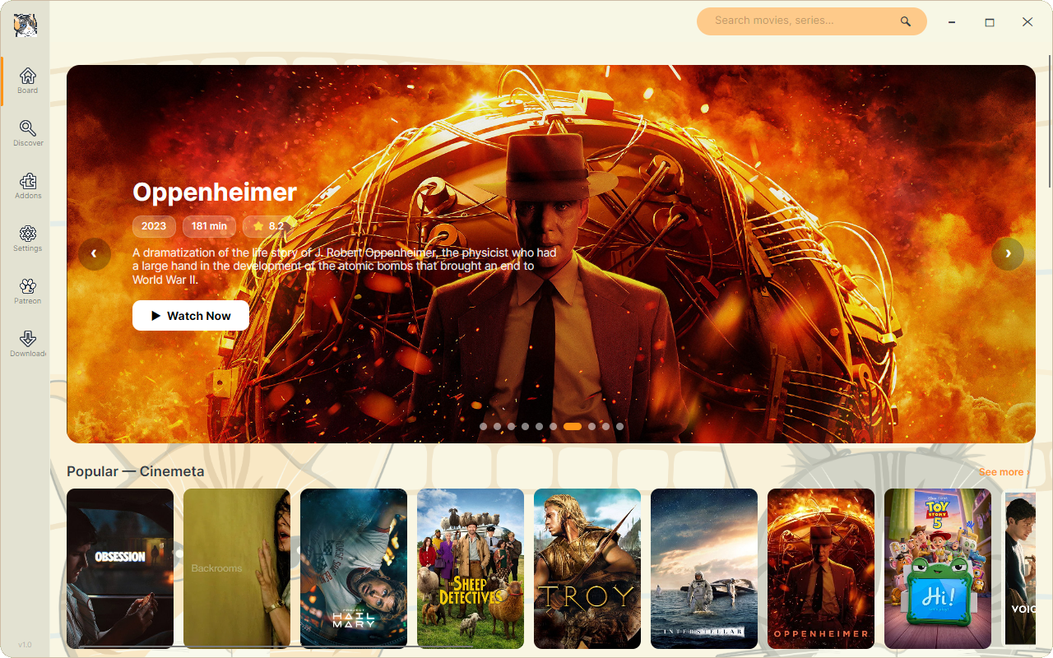
Task: Click the 2023 year badge
Action: (154, 226)
